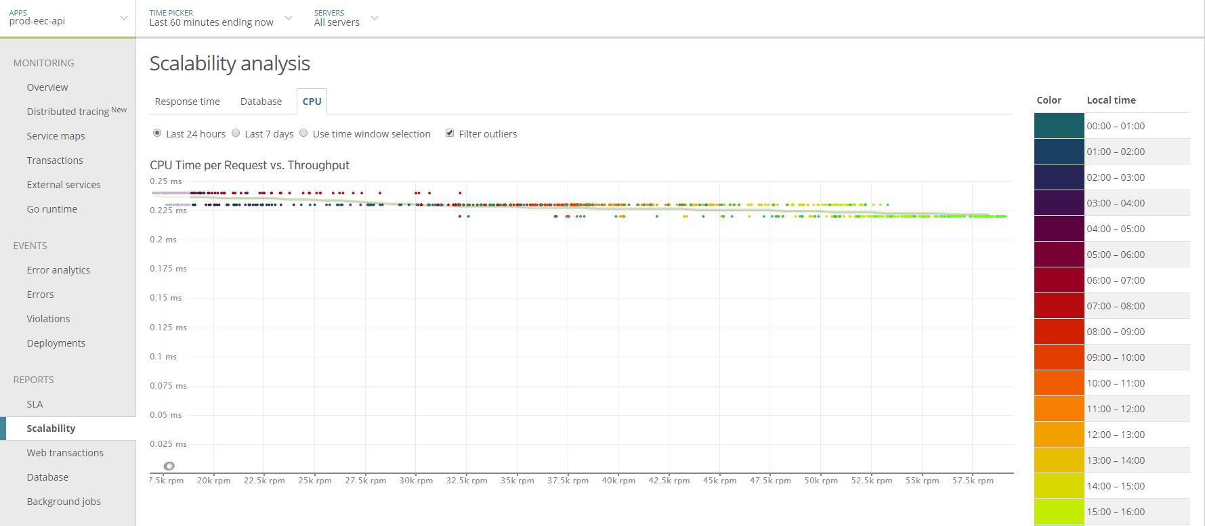Switch to the Response time tab
The height and width of the screenshot is (526, 1205).
187,102
